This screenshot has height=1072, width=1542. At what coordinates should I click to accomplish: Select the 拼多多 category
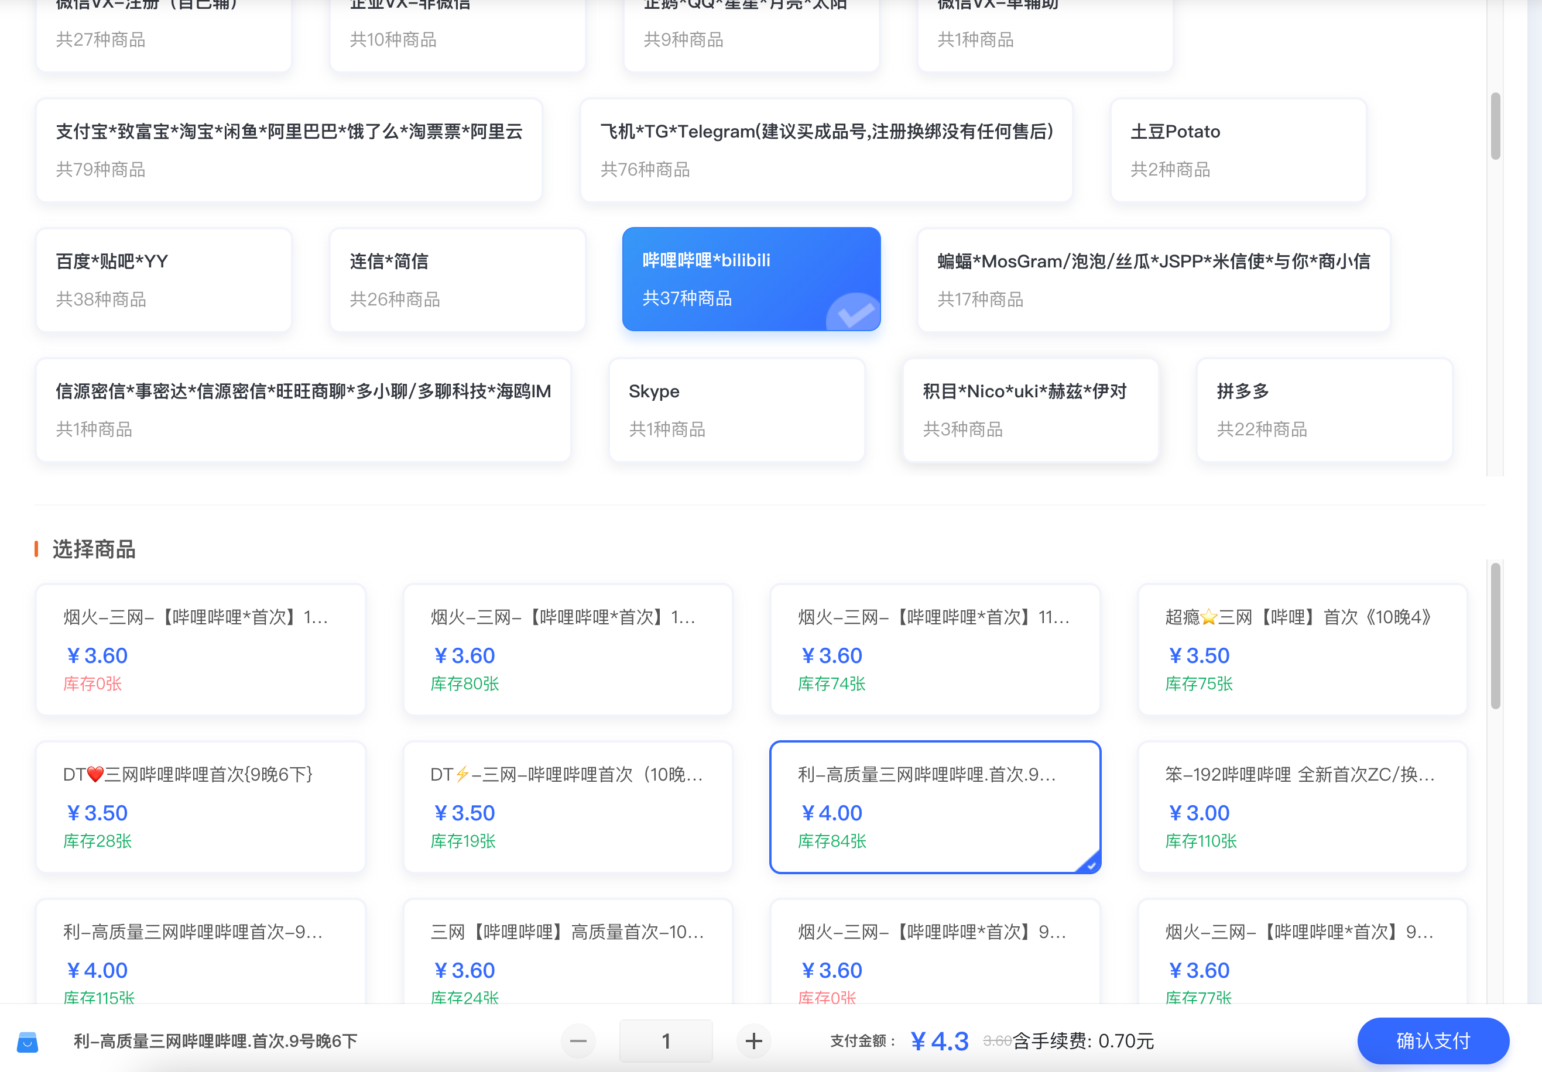pyautogui.click(x=1324, y=410)
